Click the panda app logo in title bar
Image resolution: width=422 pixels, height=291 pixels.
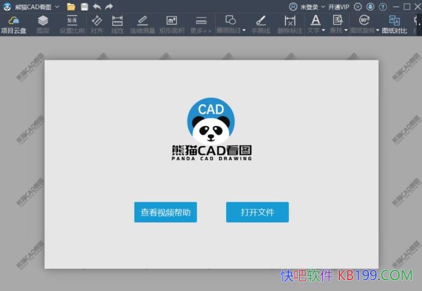7,7
